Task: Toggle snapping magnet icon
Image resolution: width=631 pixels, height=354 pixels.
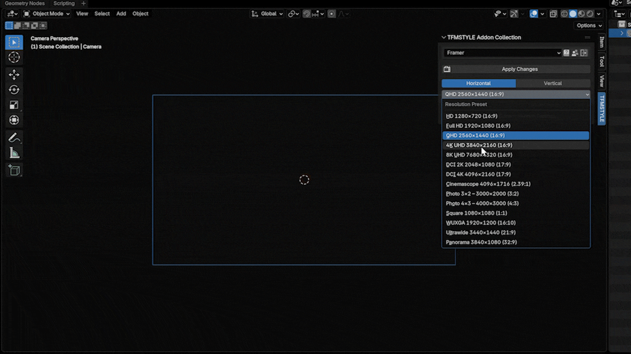Action: coord(306,14)
